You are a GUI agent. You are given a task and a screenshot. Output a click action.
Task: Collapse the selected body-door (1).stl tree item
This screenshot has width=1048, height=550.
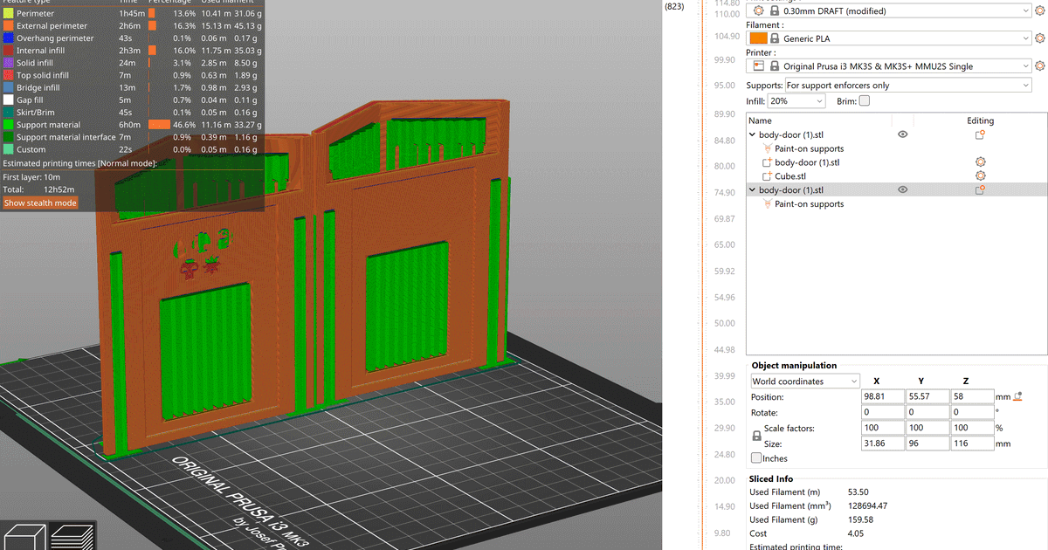click(753, 190)
